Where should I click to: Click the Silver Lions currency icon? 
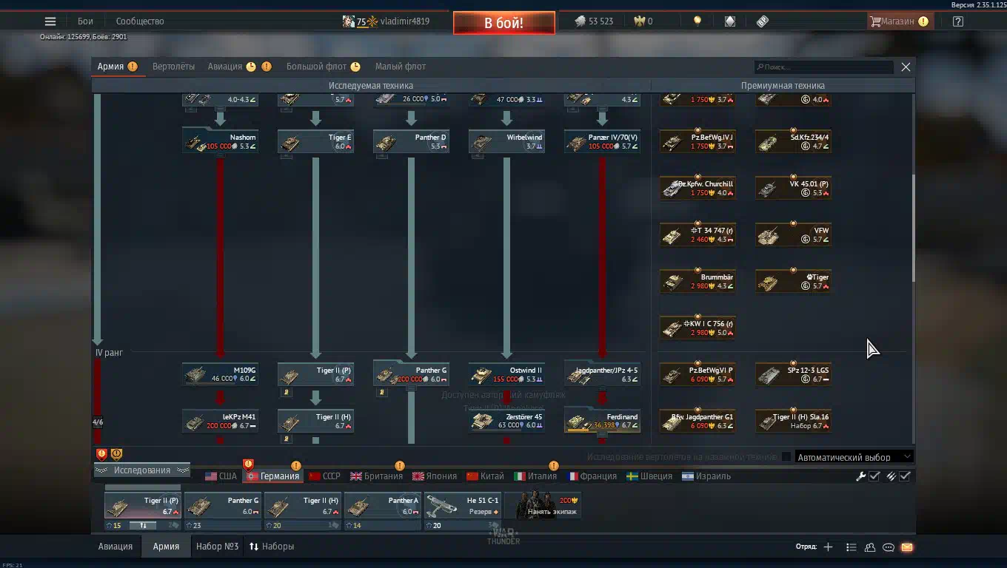(581, 21)
